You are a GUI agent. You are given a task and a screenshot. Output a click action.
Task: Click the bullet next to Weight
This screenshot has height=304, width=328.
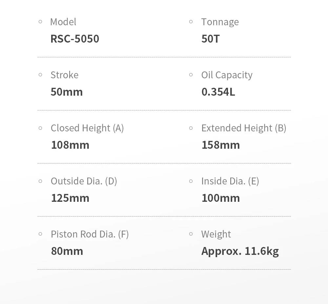coord(191,234)
